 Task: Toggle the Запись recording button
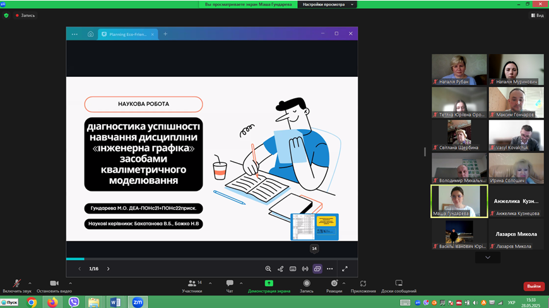click(x=307, y=284)
